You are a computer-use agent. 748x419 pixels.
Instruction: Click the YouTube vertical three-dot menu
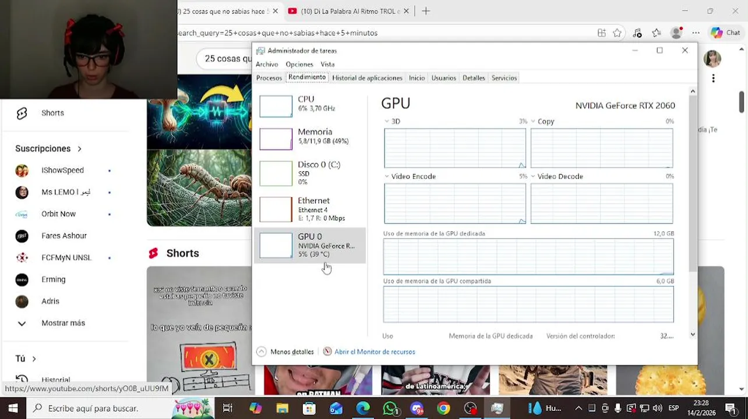[x=713, y=78]
